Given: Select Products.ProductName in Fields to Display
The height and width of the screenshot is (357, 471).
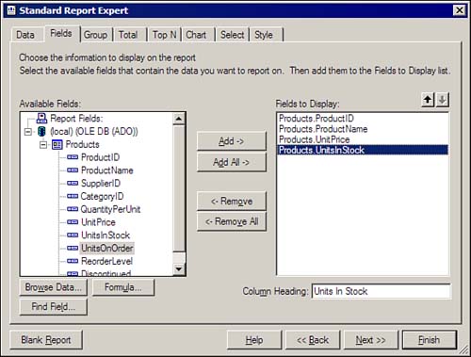Looking at the screenshot, I should point(363,129).
